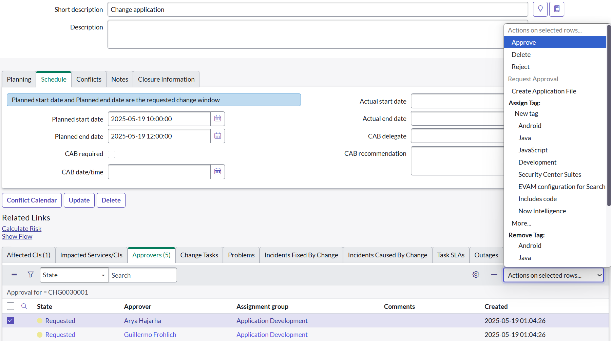Assign the EVAM configuration for Search tag
611x341 pixels.
coord(555,187)
